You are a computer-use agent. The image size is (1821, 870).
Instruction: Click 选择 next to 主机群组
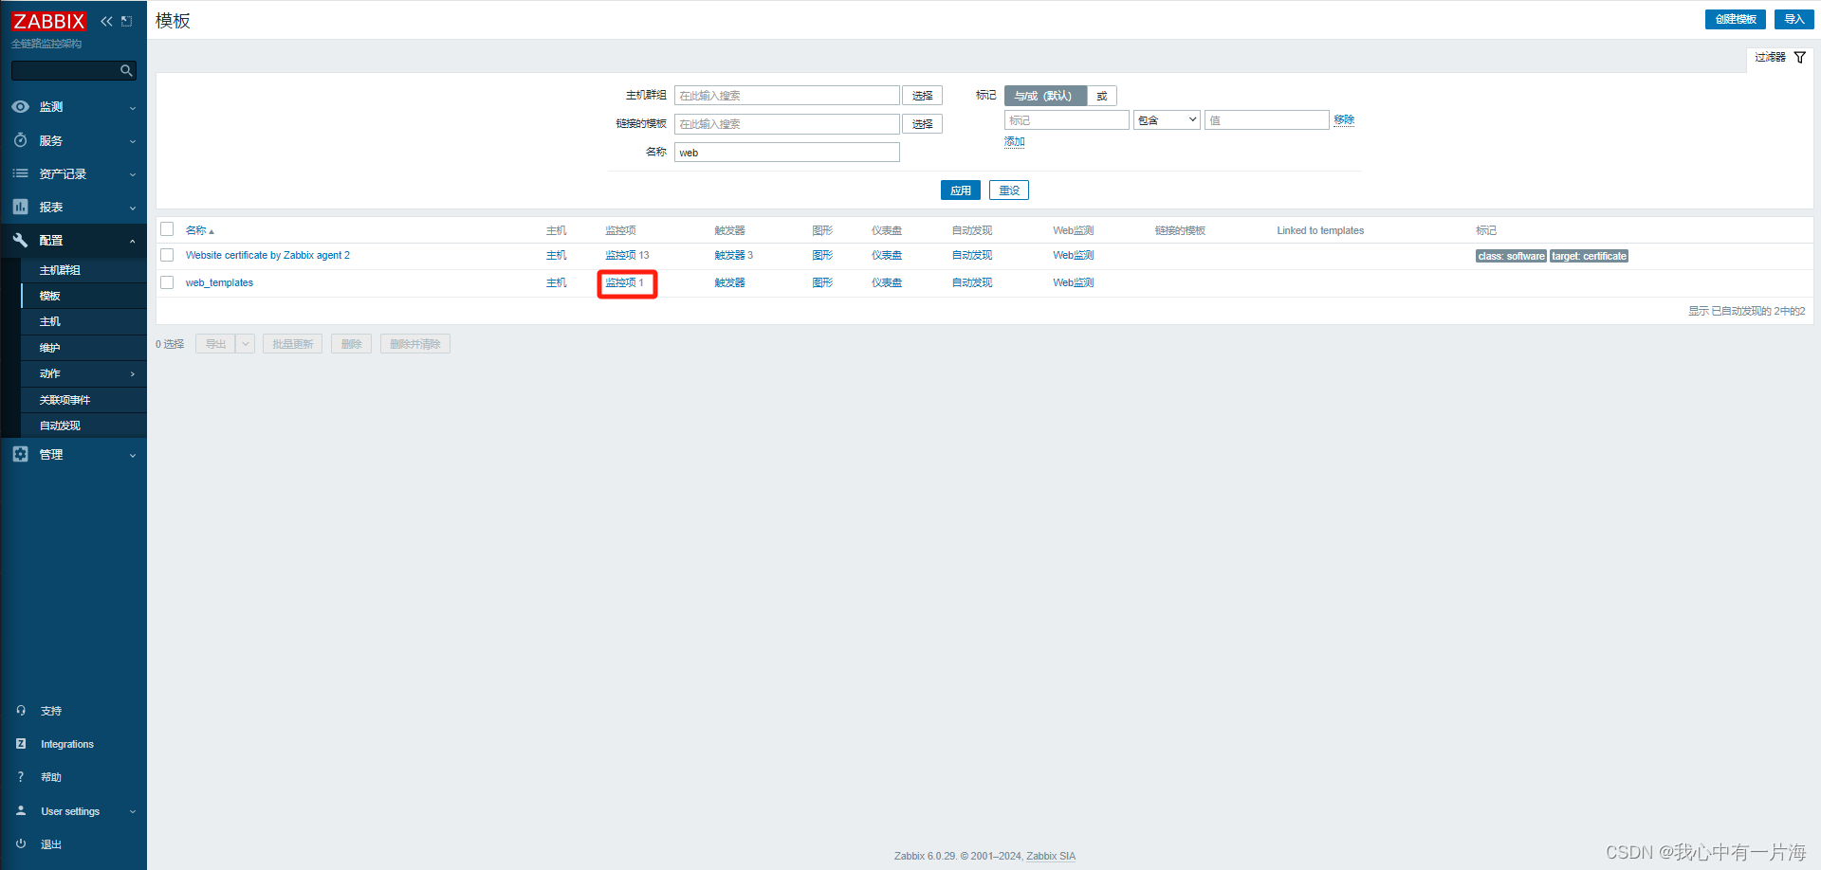click(922, 96)
